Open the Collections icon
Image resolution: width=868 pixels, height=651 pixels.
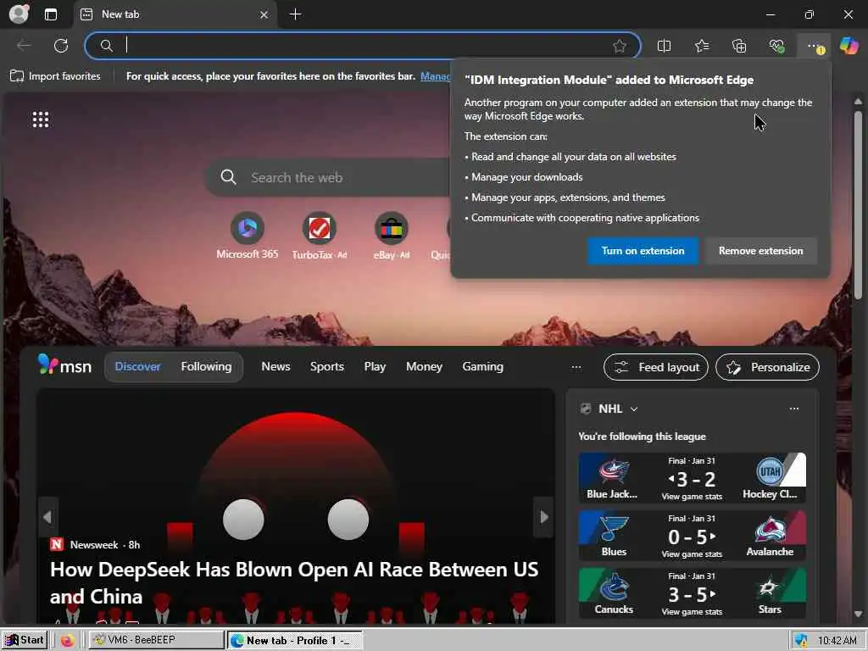739,46
